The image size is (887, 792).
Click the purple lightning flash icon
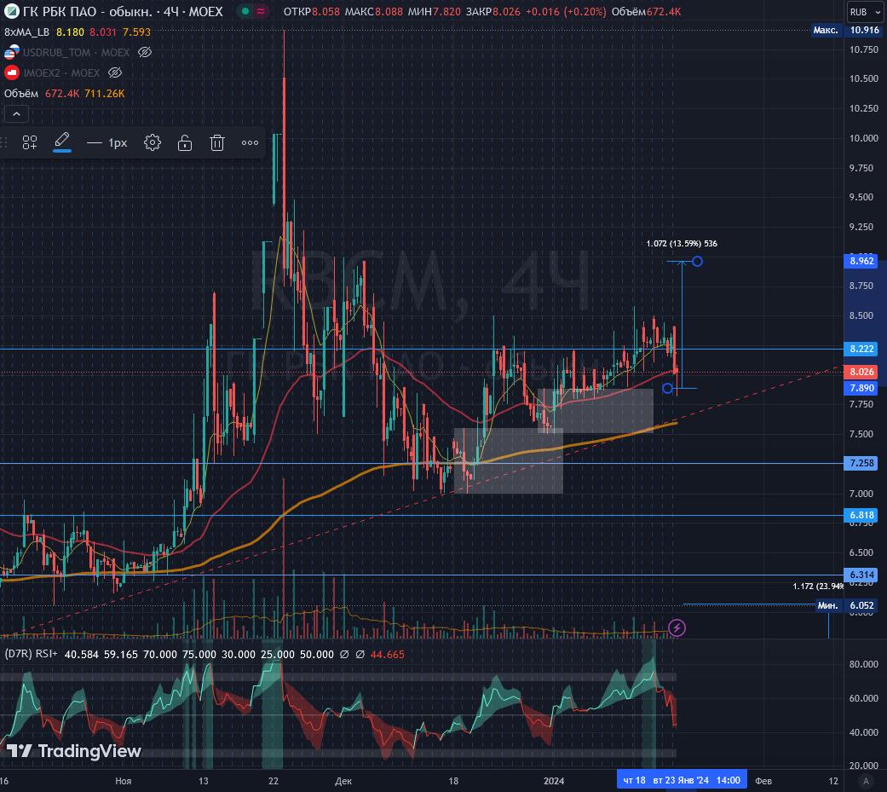[677, 627]
